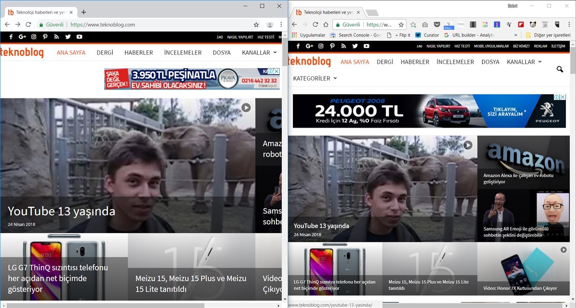
Task: Open Instagram icon in the right window
Action: [x=321, y=46]
